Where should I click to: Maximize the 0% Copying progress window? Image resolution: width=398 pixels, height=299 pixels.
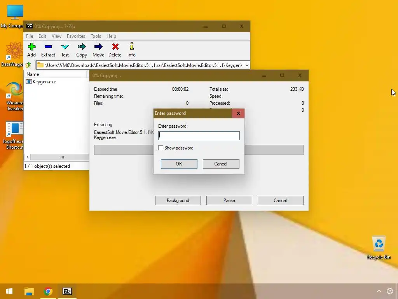tap(282, 76)
